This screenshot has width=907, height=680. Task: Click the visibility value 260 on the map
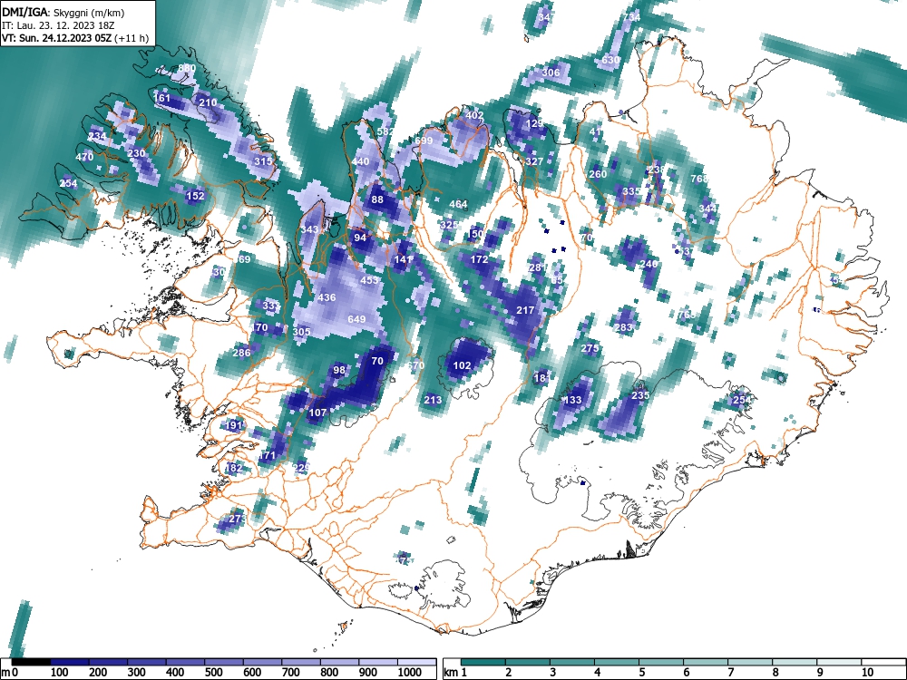598,174
